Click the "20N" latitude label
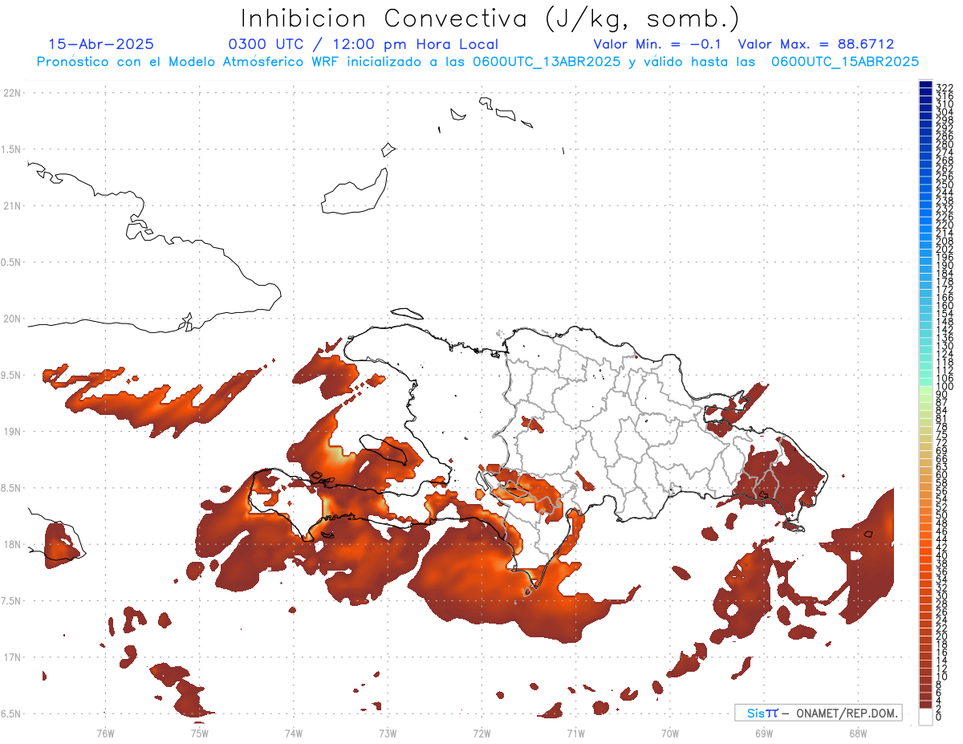 point(12,319)
